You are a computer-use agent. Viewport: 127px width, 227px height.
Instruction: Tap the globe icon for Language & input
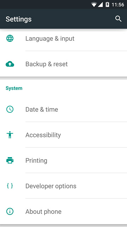pos(10,39)
